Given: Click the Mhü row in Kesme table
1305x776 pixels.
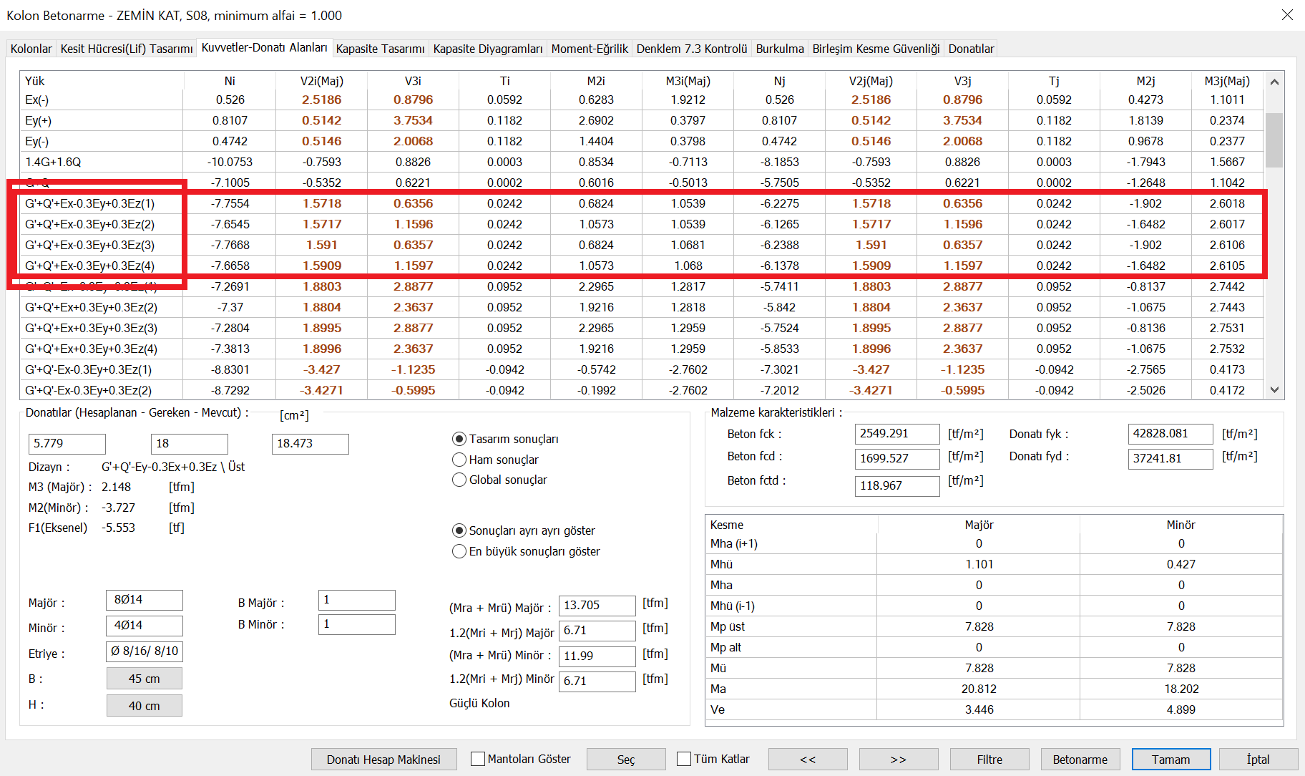Looking at the screenshot, I should tap(994, 564).
